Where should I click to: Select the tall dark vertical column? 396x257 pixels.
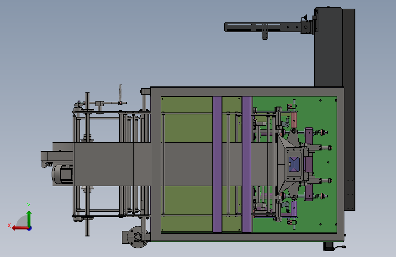pos(328,47)
